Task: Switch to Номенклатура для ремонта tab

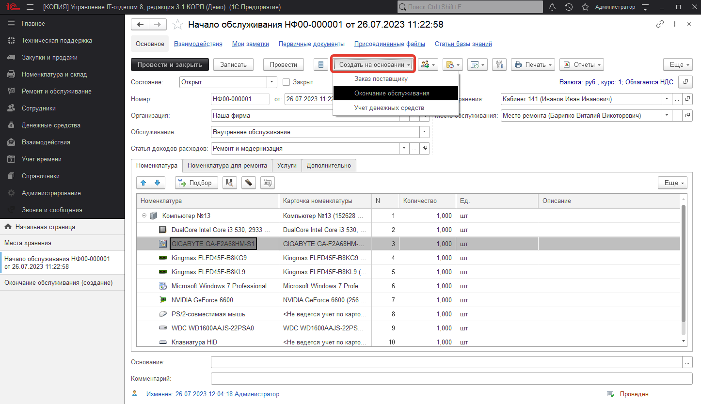Action: [x=227, y=165]
